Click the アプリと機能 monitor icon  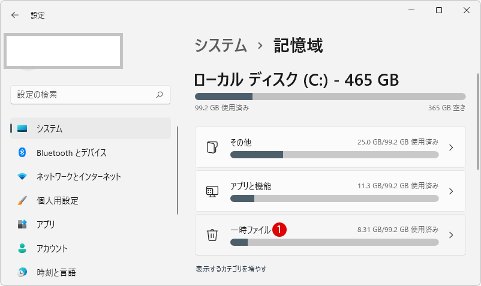click(212, 191)
